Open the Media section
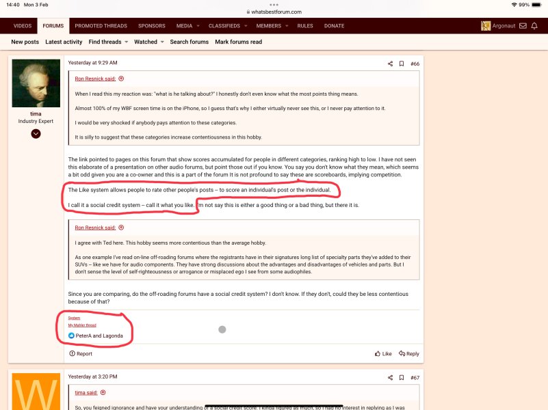Image resolution: width=548 pixels, height=410 pixels. (x=184, y=26)
